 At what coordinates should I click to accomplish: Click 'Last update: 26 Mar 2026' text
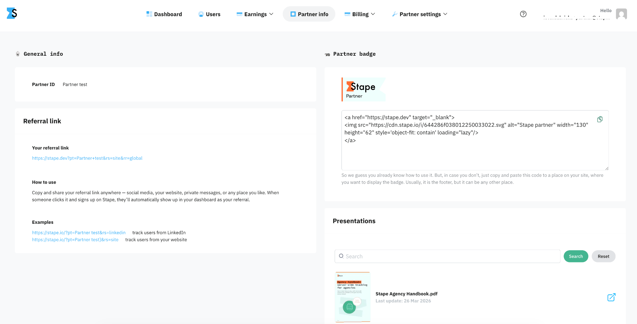point(403,301)
